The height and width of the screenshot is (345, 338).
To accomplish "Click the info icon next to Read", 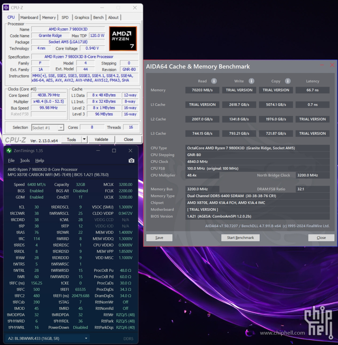I will click(x=214, y=81).
